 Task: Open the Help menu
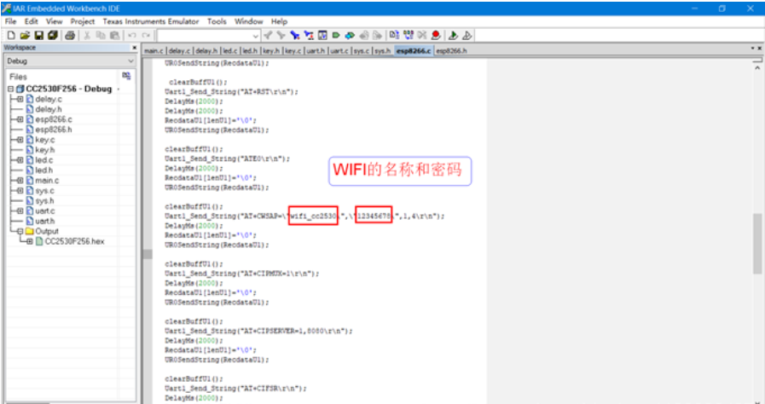[x=279, y=21]
